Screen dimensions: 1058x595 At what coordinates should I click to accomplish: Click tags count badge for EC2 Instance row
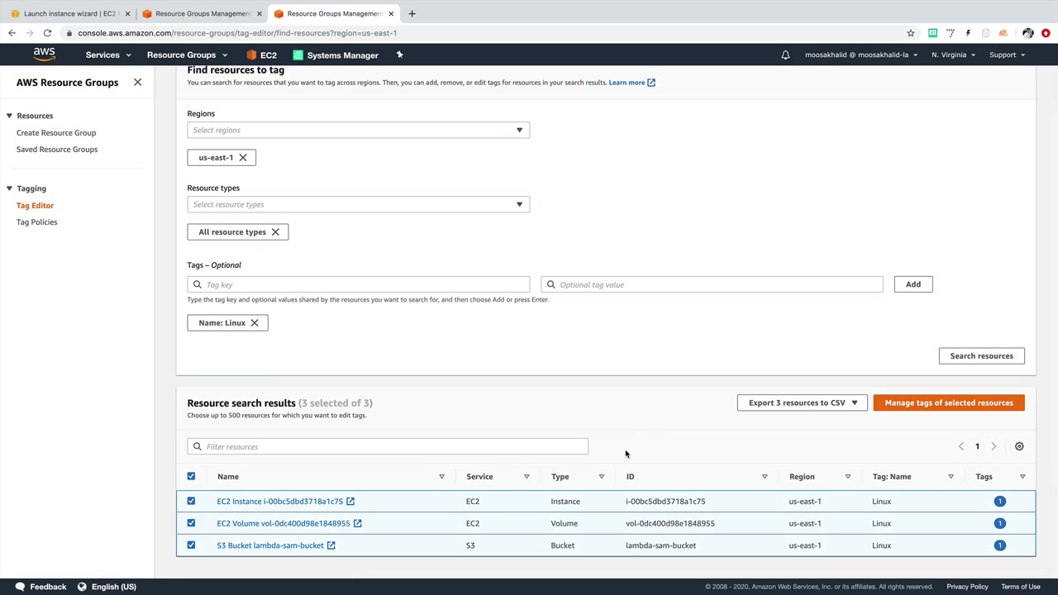(999, 502)
